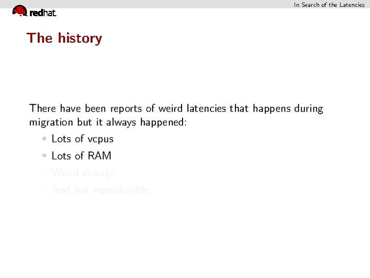Click the Lots of RAM bullet text
Image resolution: width=370 pixels, height=278 pixels.
tap(81, 156)
